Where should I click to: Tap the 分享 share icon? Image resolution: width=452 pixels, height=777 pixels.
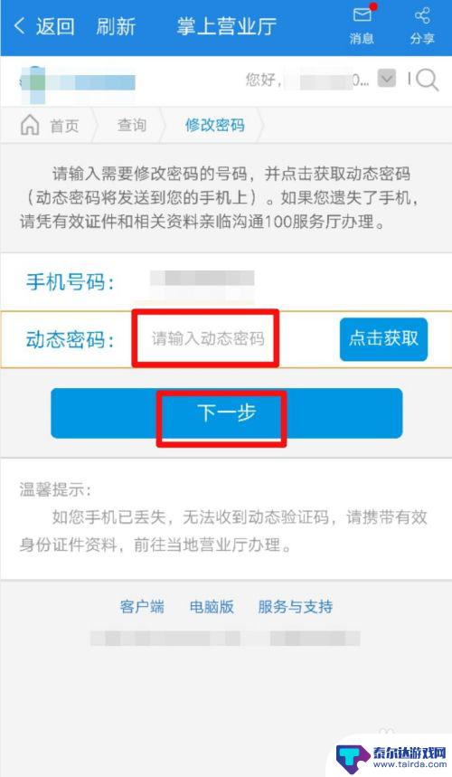tap(422, 16)
